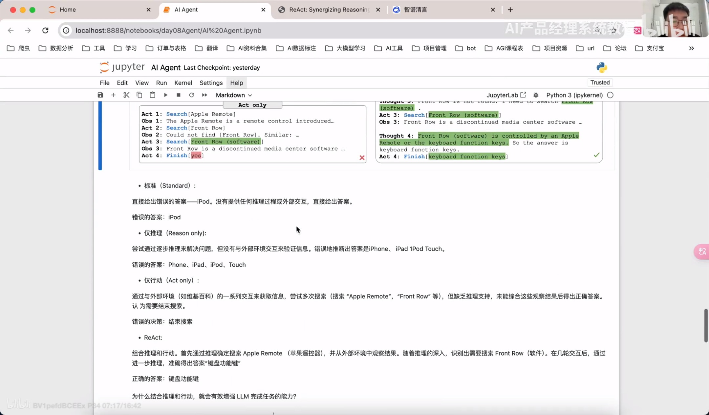Interrupt the kernel with the stop icon
The width and height of the screenshot is (709, 415).
coord(179,95)
